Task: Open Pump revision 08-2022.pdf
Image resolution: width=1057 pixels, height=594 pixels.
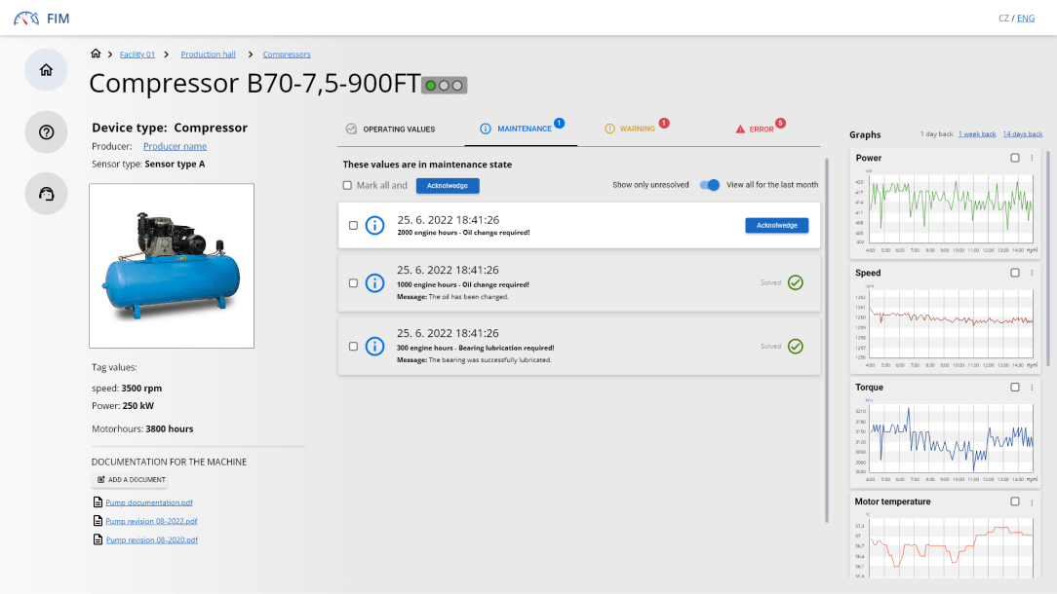Action: tap(151, 521)
